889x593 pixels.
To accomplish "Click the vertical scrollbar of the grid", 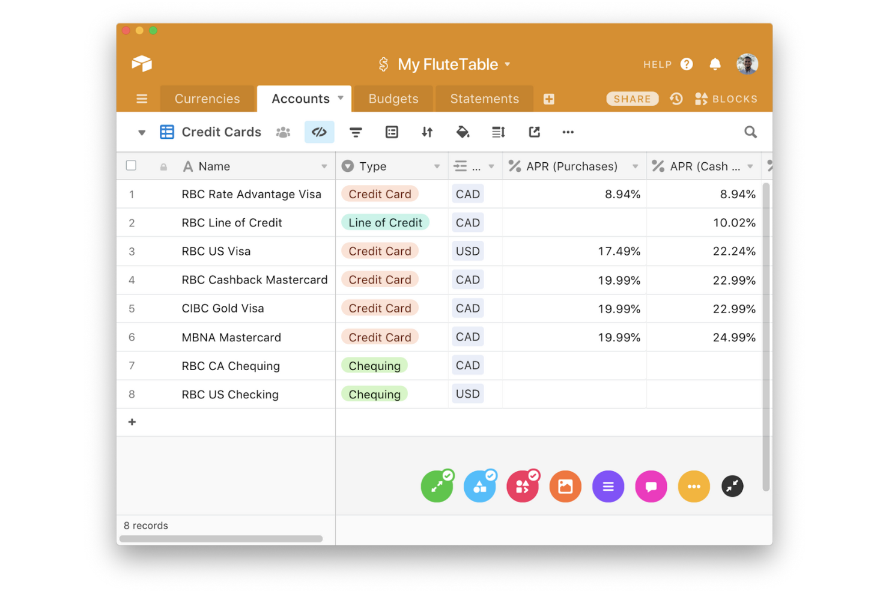I will pos(766,336).
